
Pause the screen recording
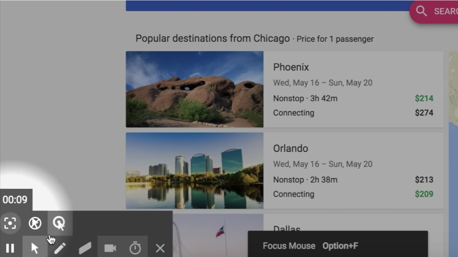10,248
